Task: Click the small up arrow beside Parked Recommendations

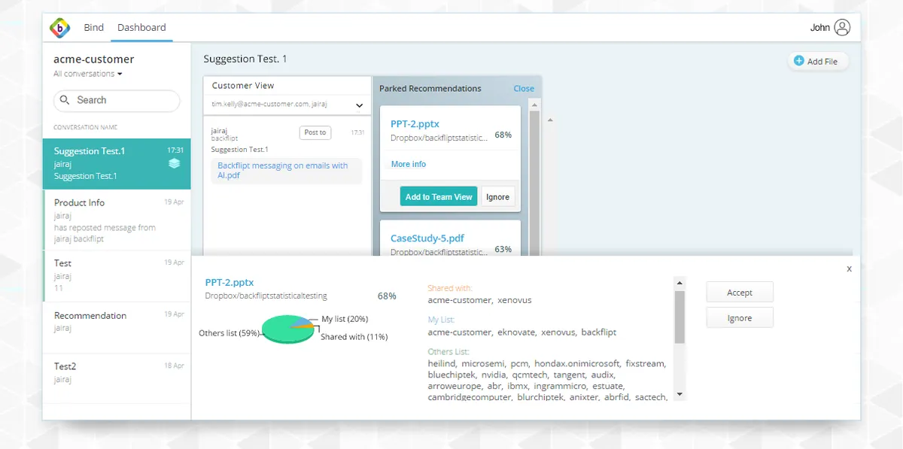Action: click(x=549, y=120)
